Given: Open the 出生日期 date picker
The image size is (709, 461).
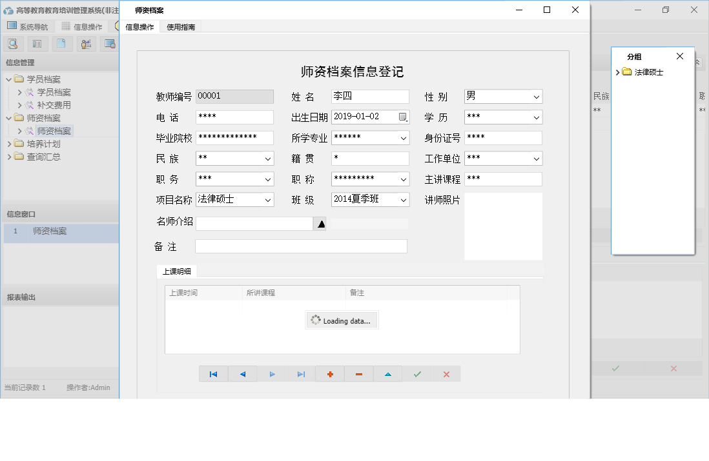Looking at the screenshot, I should [403, 117].
